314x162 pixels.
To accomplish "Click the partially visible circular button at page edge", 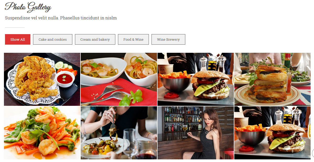I will 313,153.
